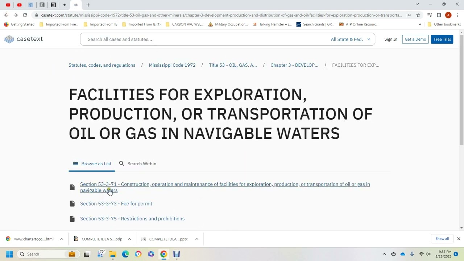Screen dimensions: 464x261
Task: Open File Explorer from the taskbar
Action: pyautogui.click(x=113, y=254)
